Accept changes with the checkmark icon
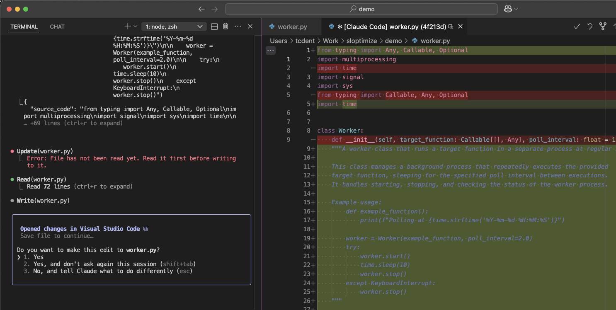 tap(577, 27)
